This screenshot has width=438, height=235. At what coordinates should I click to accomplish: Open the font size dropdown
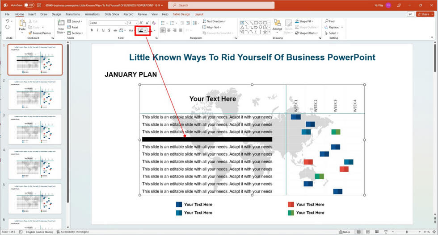click(x=136, y=23)
